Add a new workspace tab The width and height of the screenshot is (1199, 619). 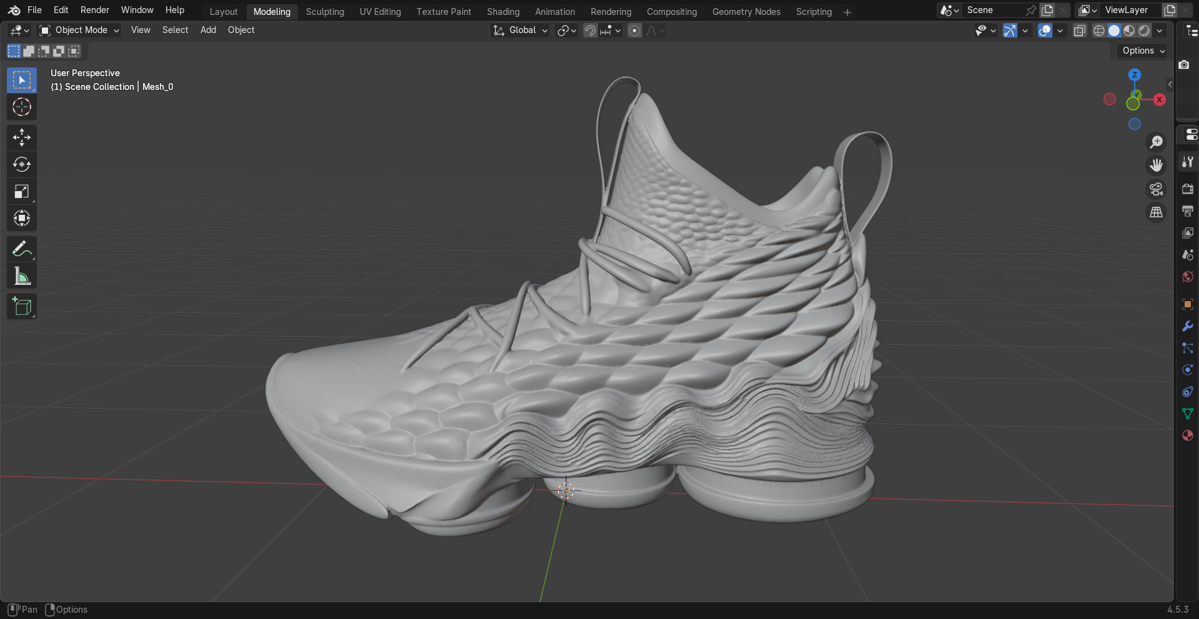tap(847, 12)
